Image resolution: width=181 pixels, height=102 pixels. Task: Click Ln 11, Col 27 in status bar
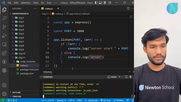48,100
